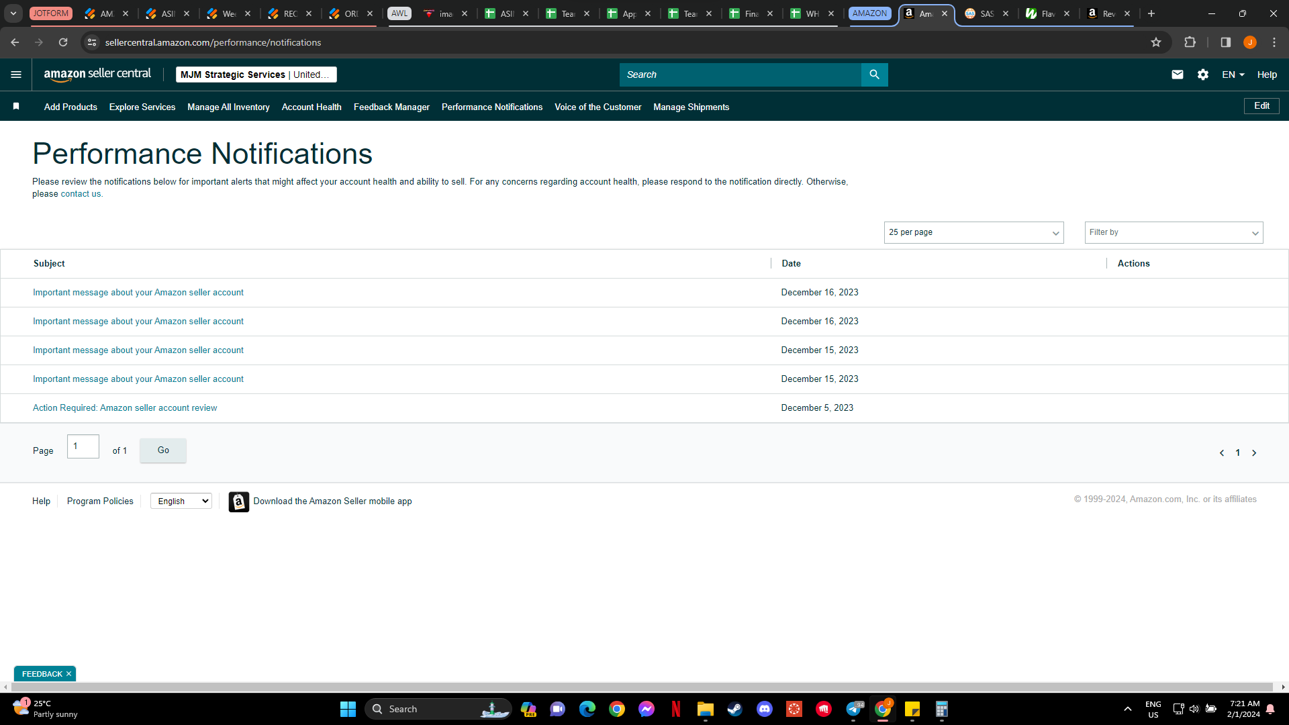Screen dimensions: 1289x725
Task: Click the horizontal page scrollbar
Action: [642, 687]
